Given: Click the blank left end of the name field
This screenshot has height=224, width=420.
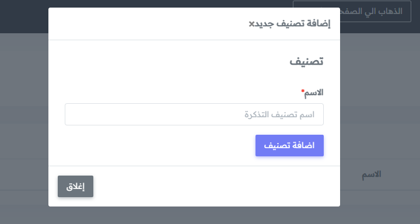Looking at the screenshot, I should (x=107, y=114).
